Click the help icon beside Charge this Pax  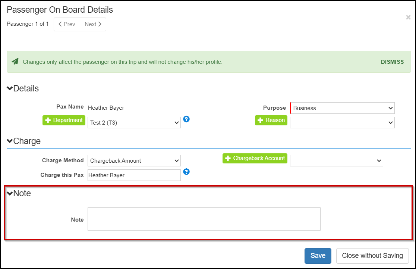click(187, 172)
